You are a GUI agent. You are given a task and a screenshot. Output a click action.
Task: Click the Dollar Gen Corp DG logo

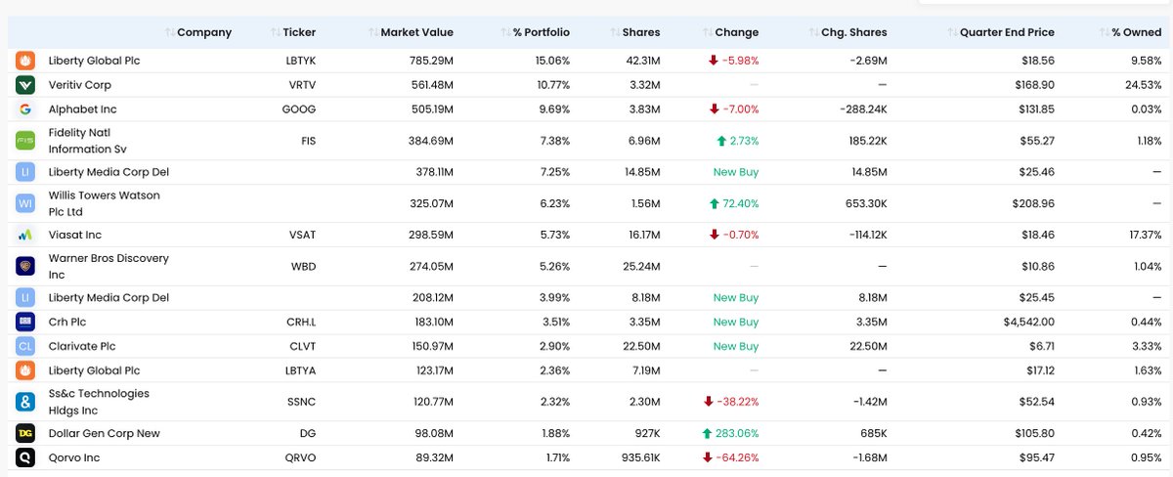(x=25, y=433)
